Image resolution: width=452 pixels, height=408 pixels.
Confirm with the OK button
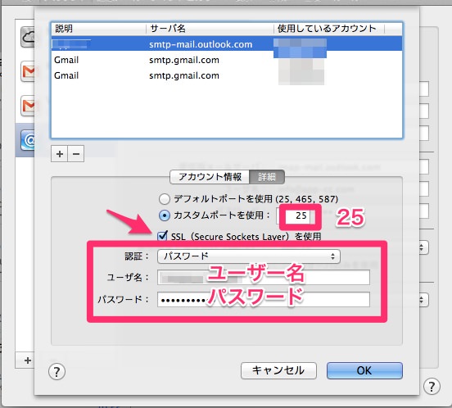[364, 370]
